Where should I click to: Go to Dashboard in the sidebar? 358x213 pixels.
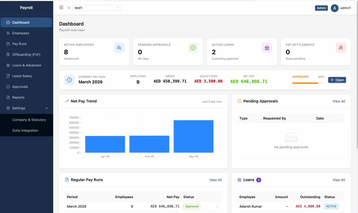click(x=26, y=22)
